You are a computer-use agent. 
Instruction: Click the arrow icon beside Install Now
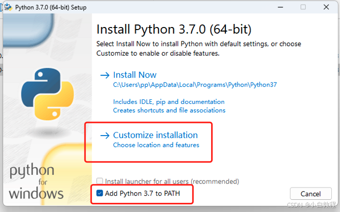point(105,75)
